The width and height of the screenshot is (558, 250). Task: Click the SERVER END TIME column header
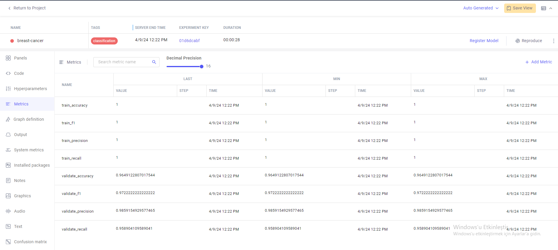[x=150, y=28]
